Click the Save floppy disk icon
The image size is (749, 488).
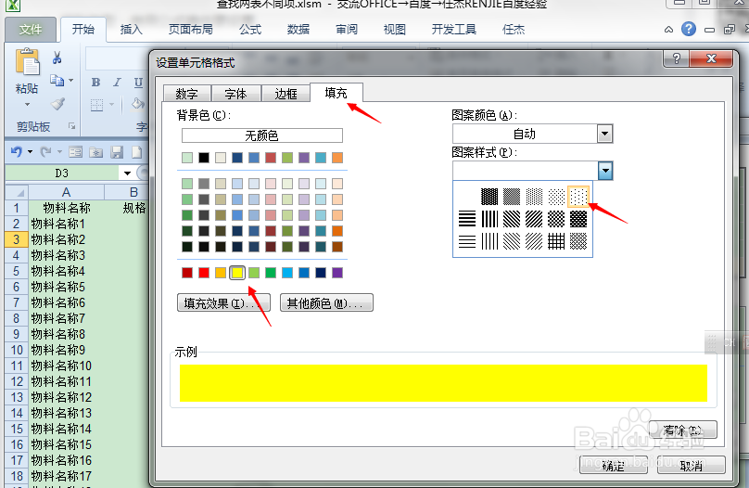pos(117,152)
